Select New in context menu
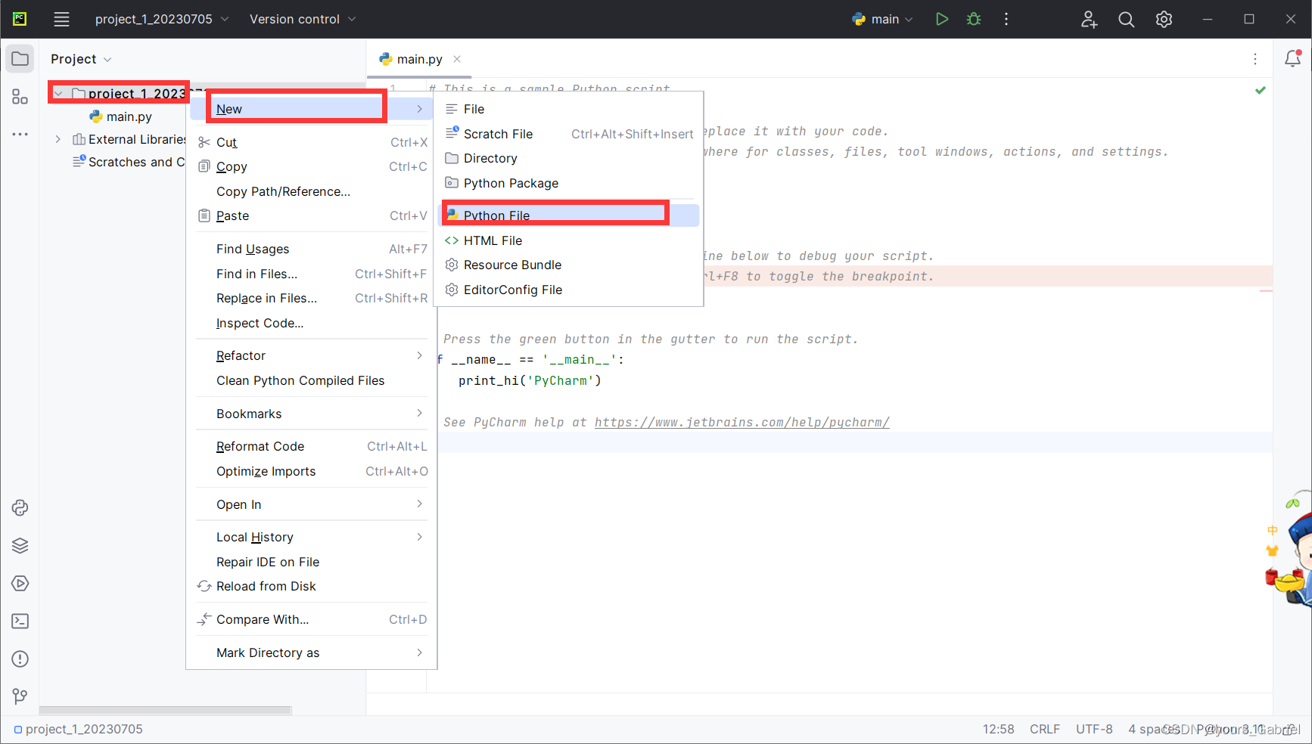The image size is (1312, 744). [x=312, y=109]
